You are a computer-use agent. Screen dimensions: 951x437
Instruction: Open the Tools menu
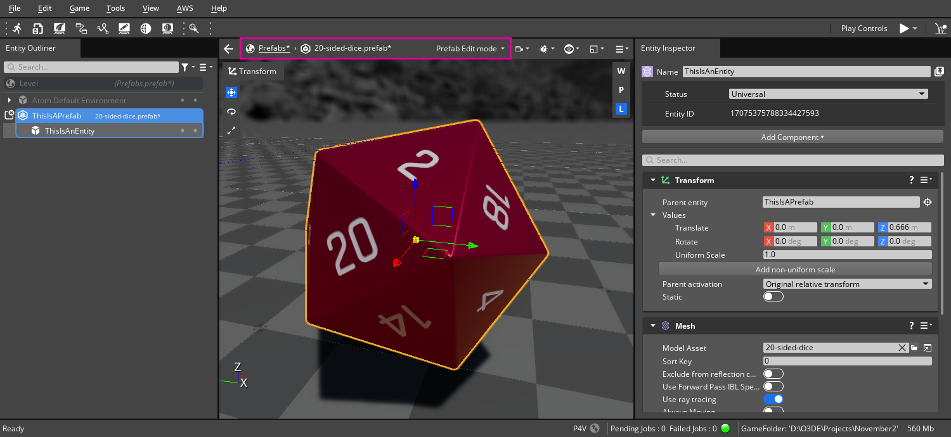click(115, 8)
